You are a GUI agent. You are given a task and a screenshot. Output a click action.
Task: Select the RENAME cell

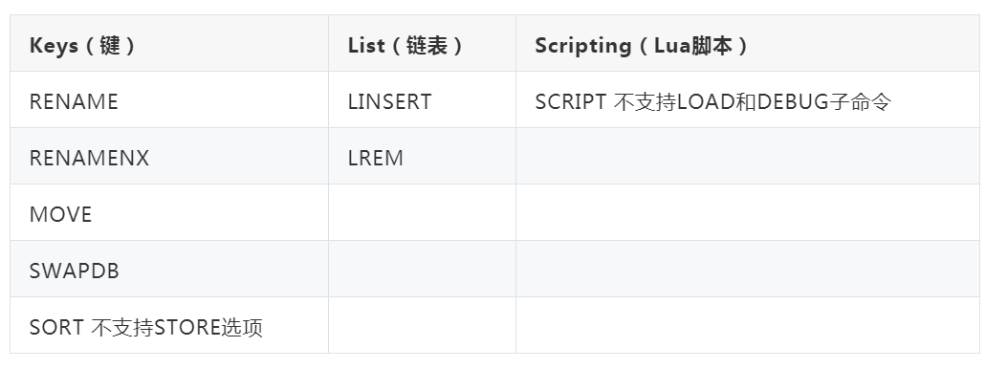[169, 100]
